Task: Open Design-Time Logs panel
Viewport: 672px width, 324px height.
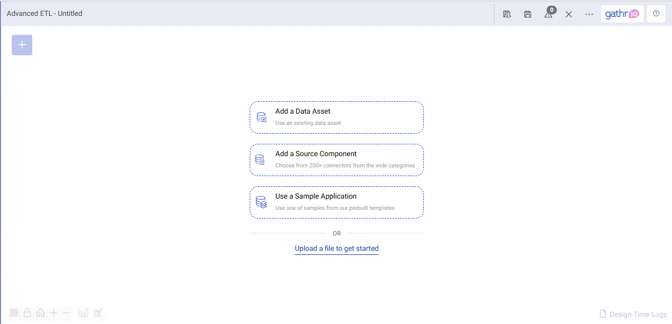Action: pos(633,314)
